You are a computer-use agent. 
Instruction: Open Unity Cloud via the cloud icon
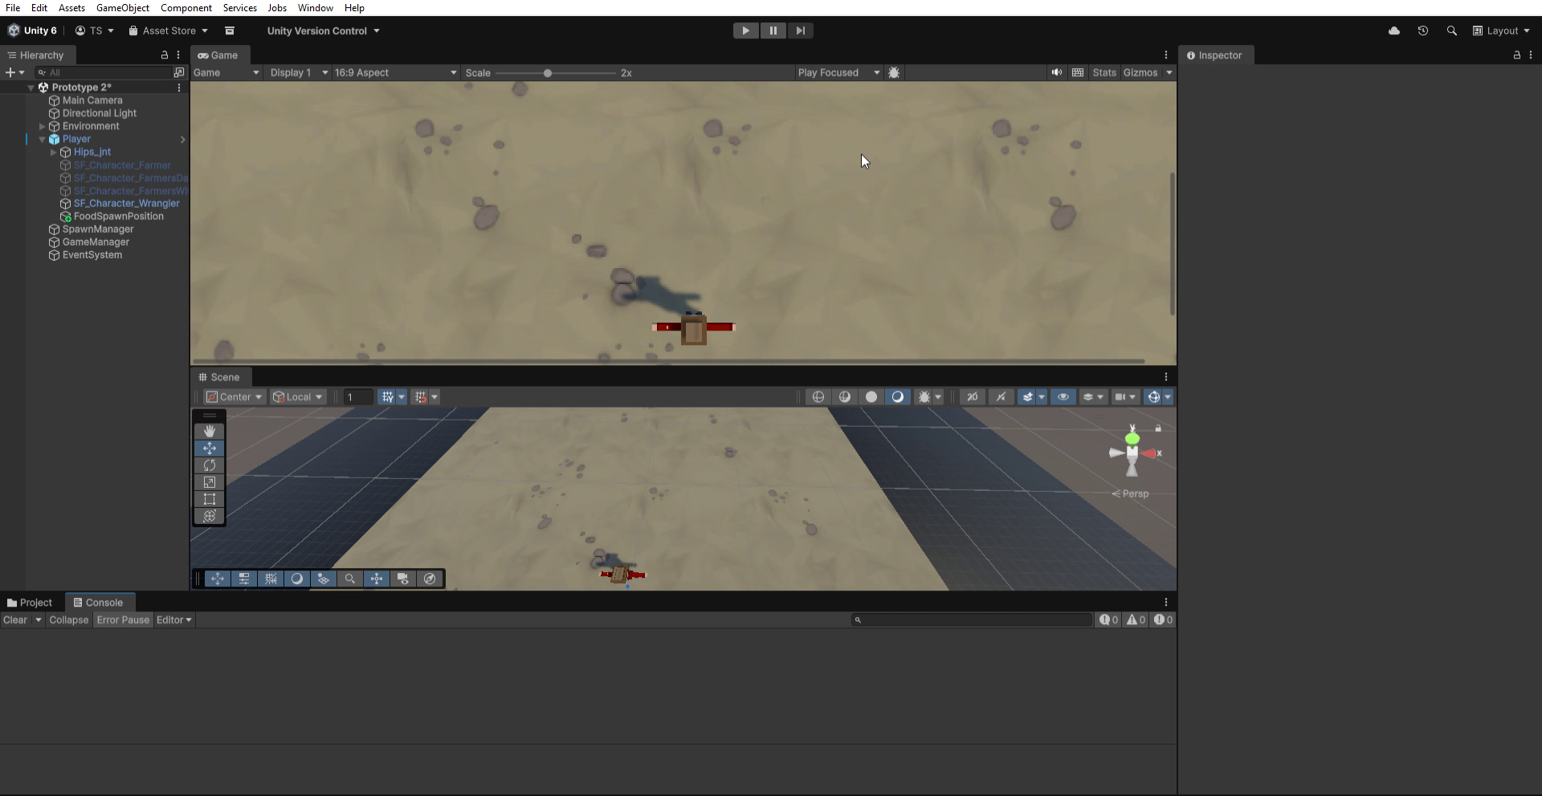[1394, 30]
